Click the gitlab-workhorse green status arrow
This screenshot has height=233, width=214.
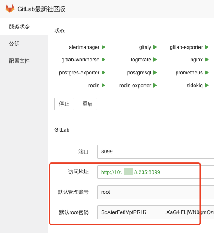point(103,60)
